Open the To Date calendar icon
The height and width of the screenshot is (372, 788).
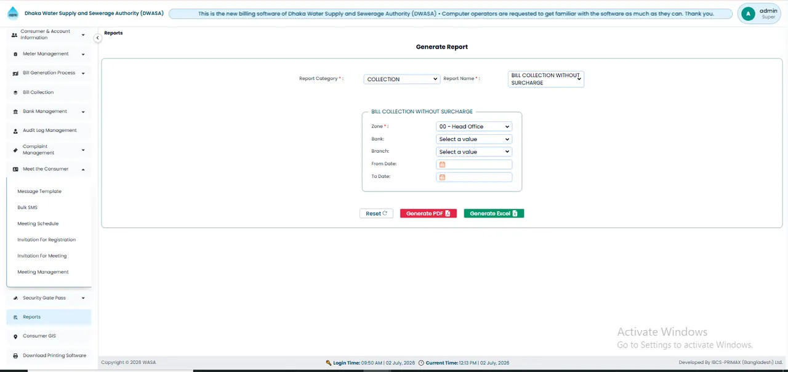click(x=442, y=177)
